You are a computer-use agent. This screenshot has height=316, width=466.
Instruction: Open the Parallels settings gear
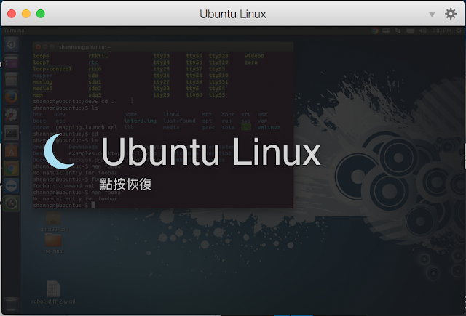pyautogui.click(x=451, y=14)
